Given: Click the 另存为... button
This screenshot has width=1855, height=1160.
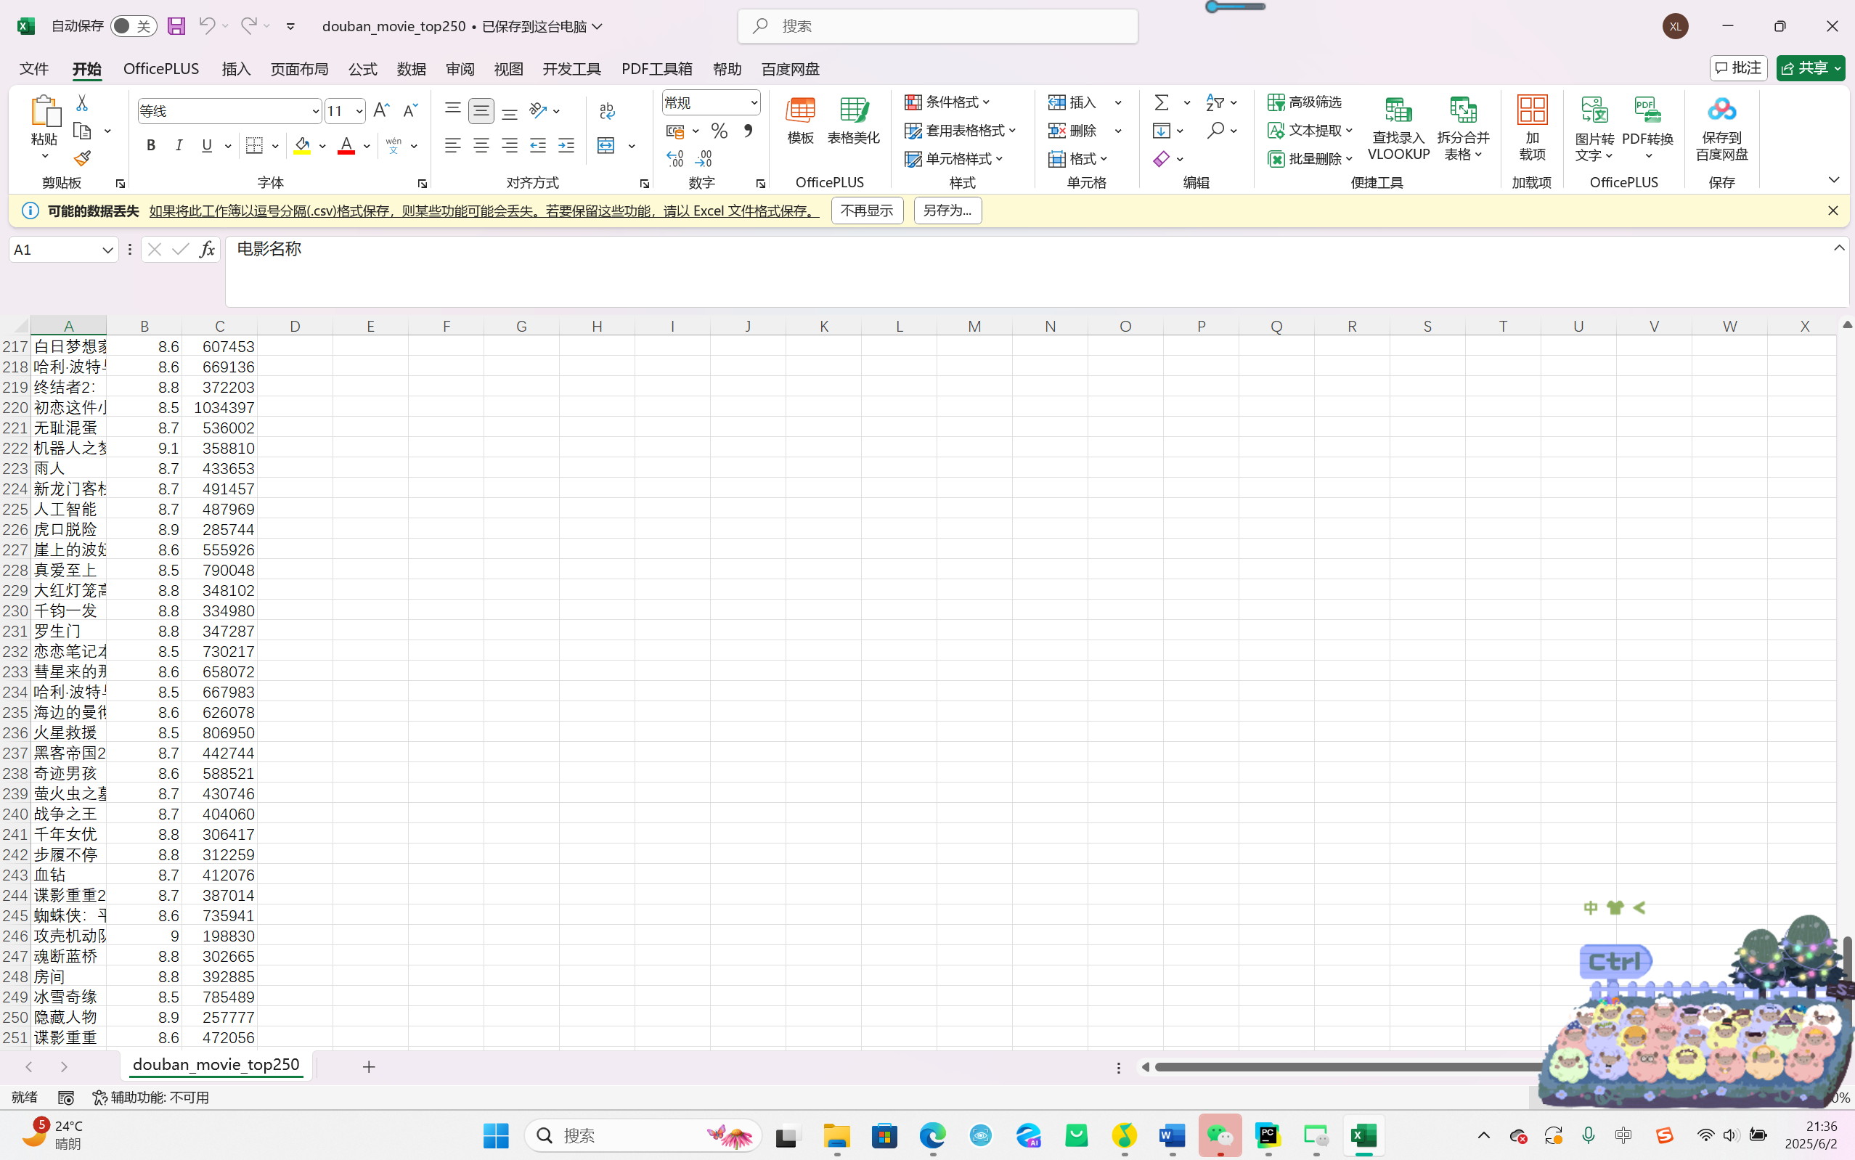Looking at the screenshot, I should click(x=947, y=211).
